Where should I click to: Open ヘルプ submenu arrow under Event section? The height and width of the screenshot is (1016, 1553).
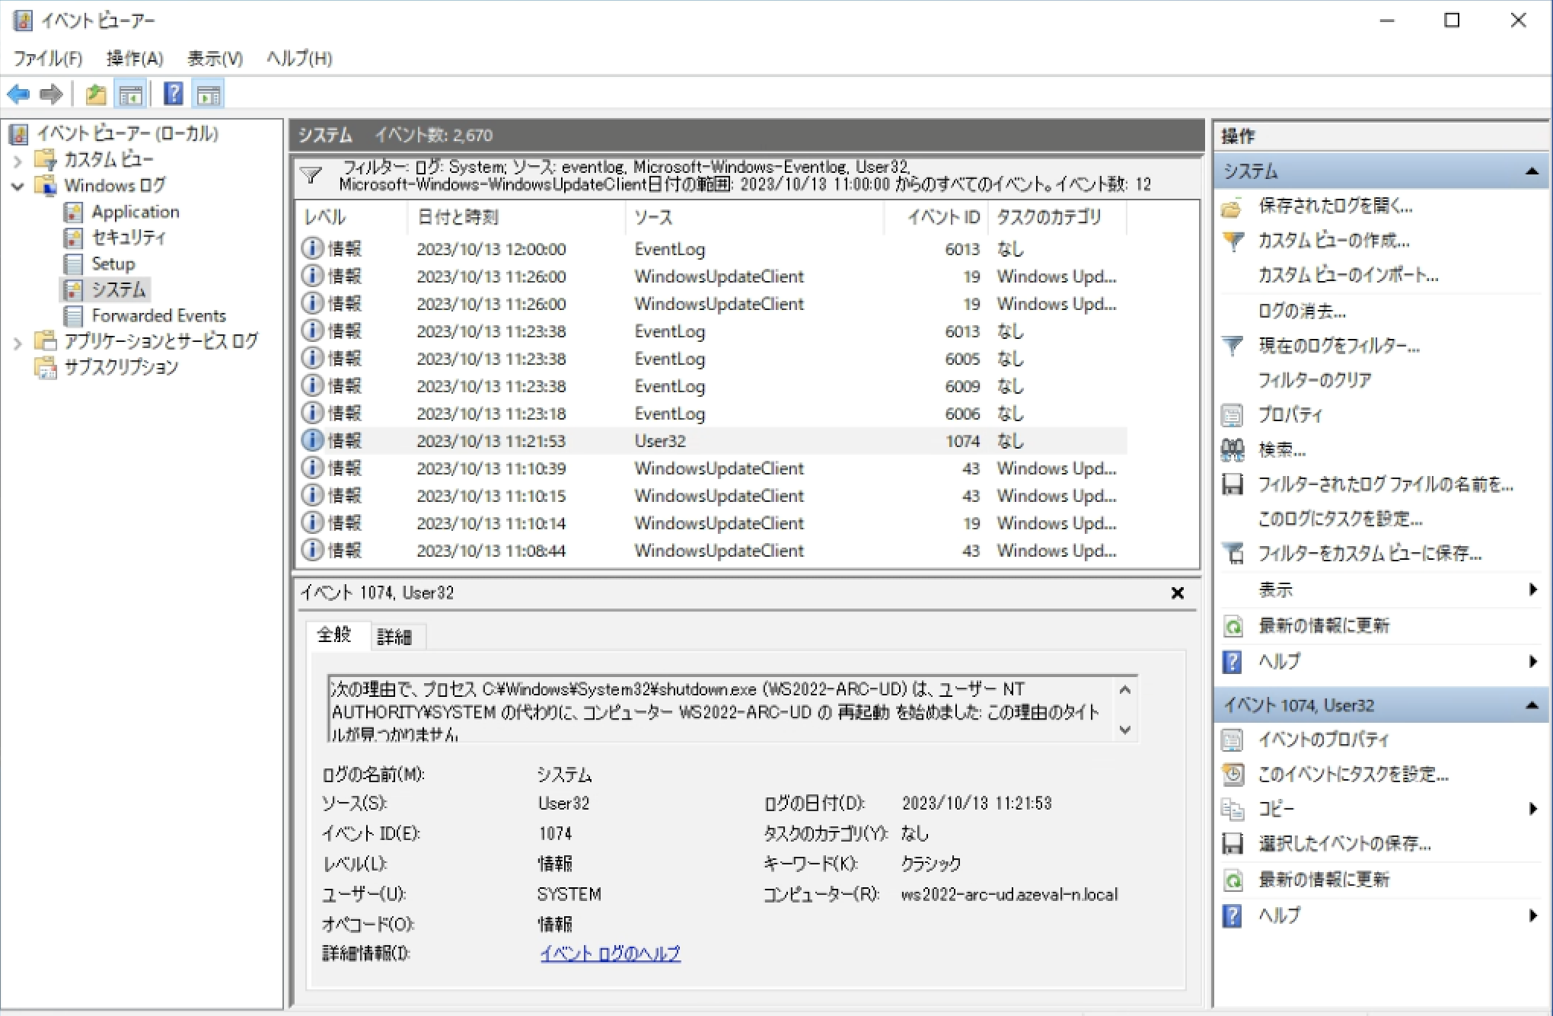click(1532, 915)
